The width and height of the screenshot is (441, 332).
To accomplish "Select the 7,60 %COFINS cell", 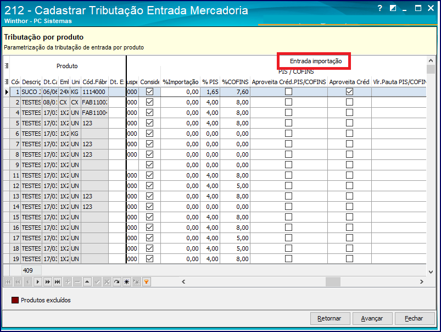I will [x=235, y=92].
